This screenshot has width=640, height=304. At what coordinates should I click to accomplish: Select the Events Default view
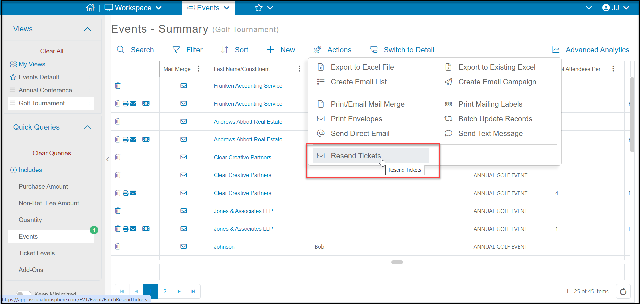(39, 77)
